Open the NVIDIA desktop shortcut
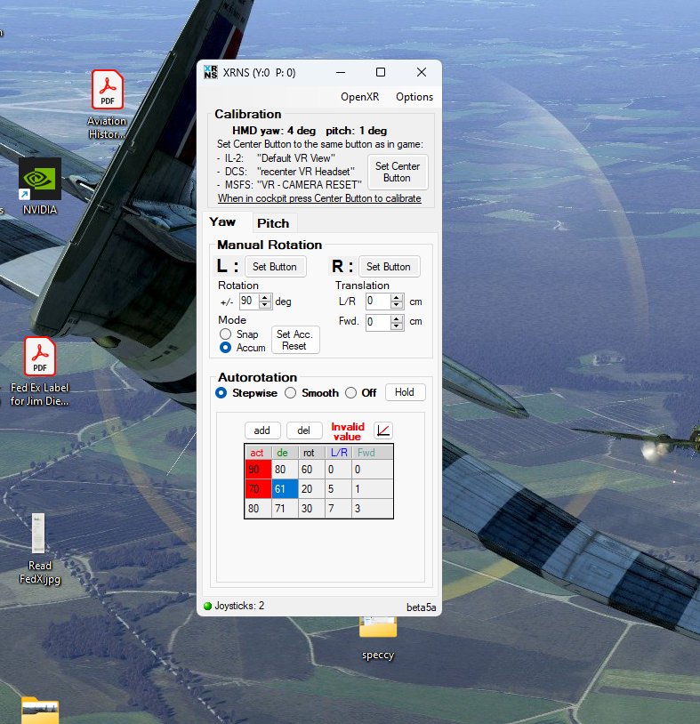This screenshot has height=724, width=700. coord(40,187)
